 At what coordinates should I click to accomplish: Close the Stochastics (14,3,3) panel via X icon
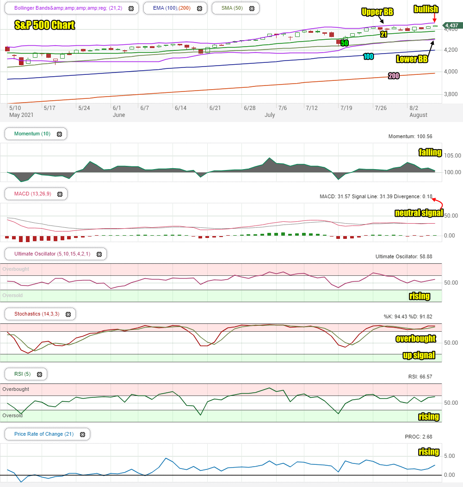click(68, 314)
